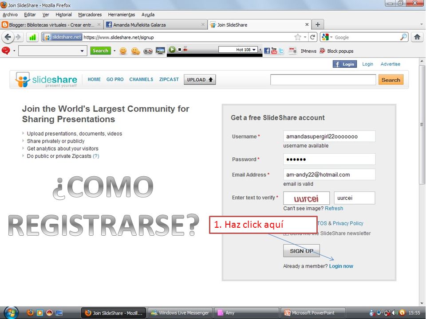Image resolution: width=426 pixels, height=319 pixels.
Task: Click the captcha Refresh link
Action: pyautogui.click(x=334, y=208)
